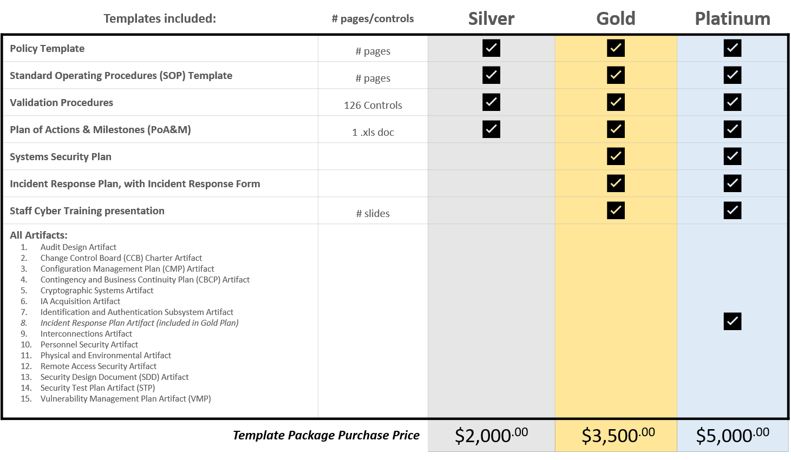
Task: Toggle Gold checkbox for Policy Template
Action: tap(616, 48)
